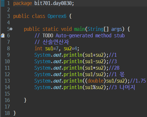Click the su1*su2 expression
The width and height of the screenshot is (147, 117).
94,68
